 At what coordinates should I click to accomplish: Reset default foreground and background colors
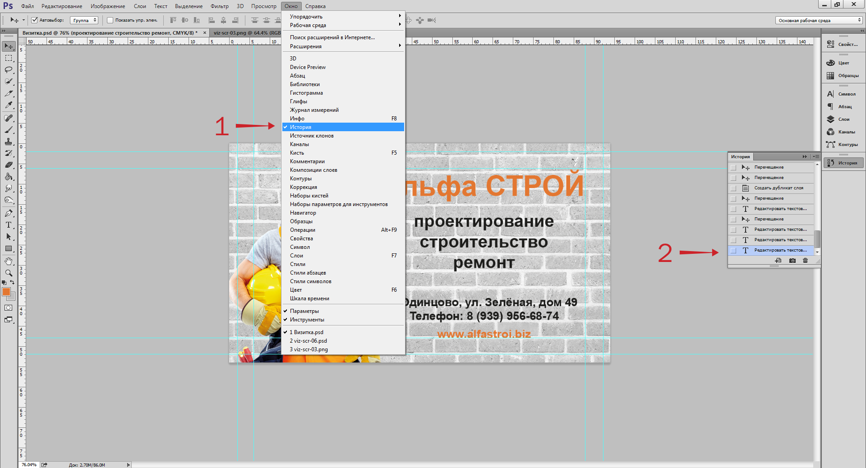(x=4, y=283)
